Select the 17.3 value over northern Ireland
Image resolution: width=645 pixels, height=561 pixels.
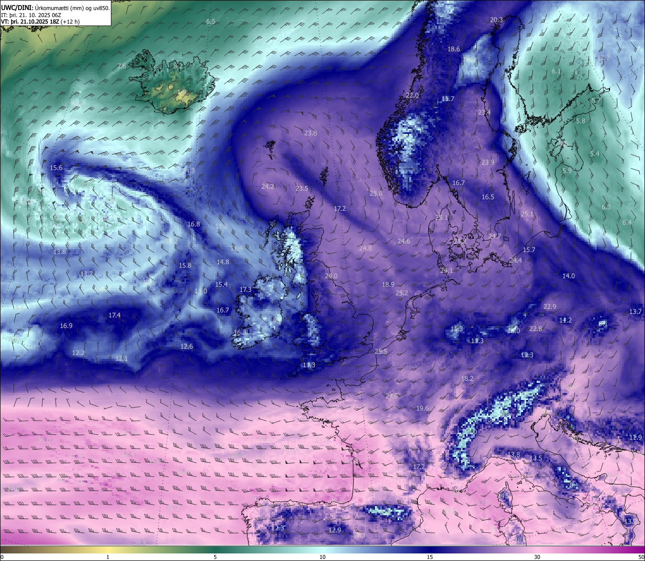245,290
